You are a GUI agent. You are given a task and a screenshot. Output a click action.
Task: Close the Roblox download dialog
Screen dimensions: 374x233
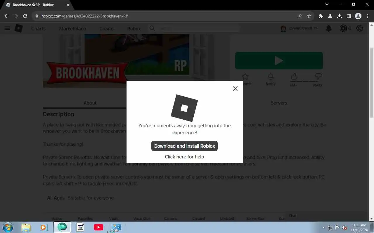[235, 89]
